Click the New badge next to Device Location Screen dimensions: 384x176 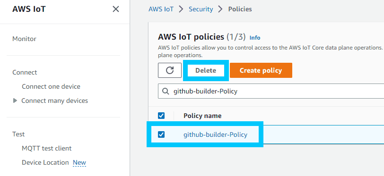coord(79,163)
